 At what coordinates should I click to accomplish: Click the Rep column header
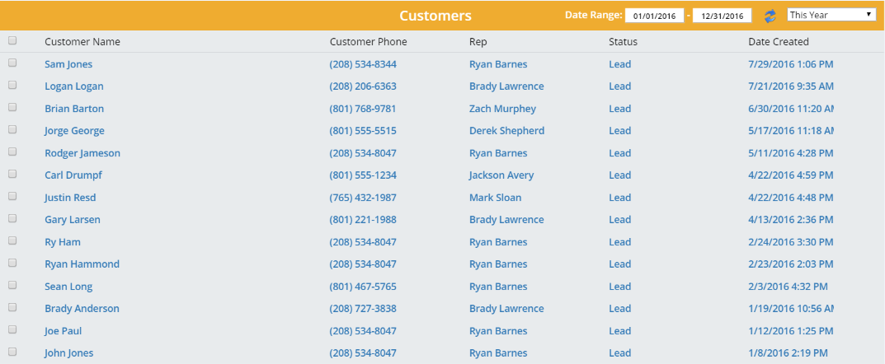(x=478, y=42)
